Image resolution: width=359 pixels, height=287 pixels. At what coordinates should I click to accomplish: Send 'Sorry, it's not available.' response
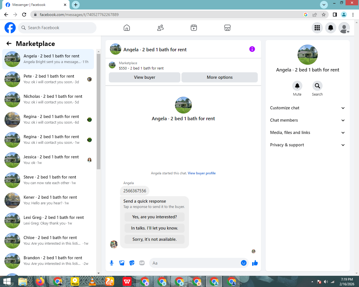coord(155,239)
